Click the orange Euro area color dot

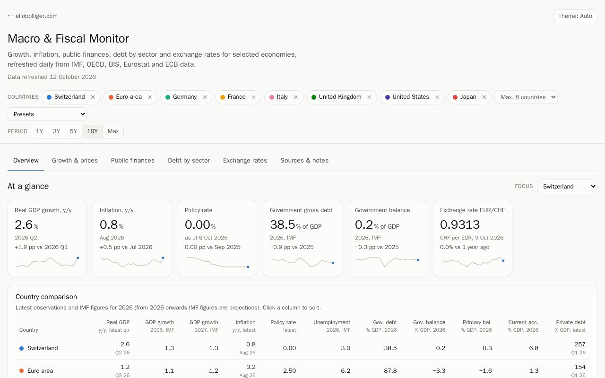(x=111, y=97)
